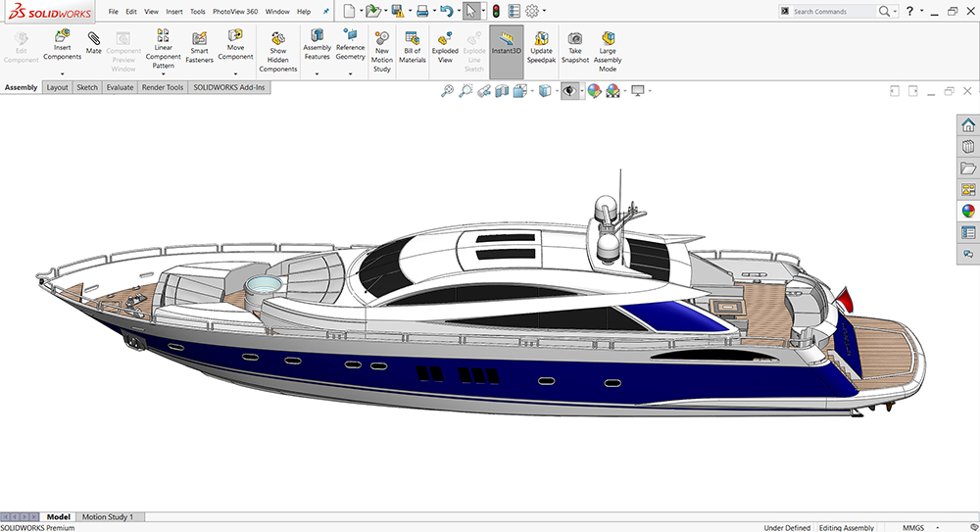
Task: Open File Properties list icon
Action: [x=514, y=11]
